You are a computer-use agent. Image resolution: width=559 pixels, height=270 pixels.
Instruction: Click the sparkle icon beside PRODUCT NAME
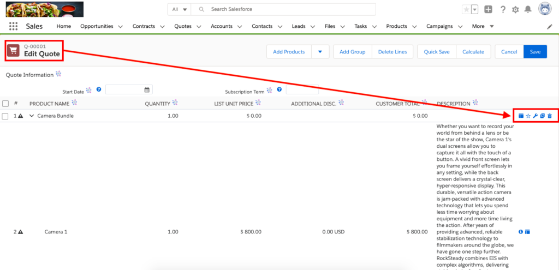[74, 103]
